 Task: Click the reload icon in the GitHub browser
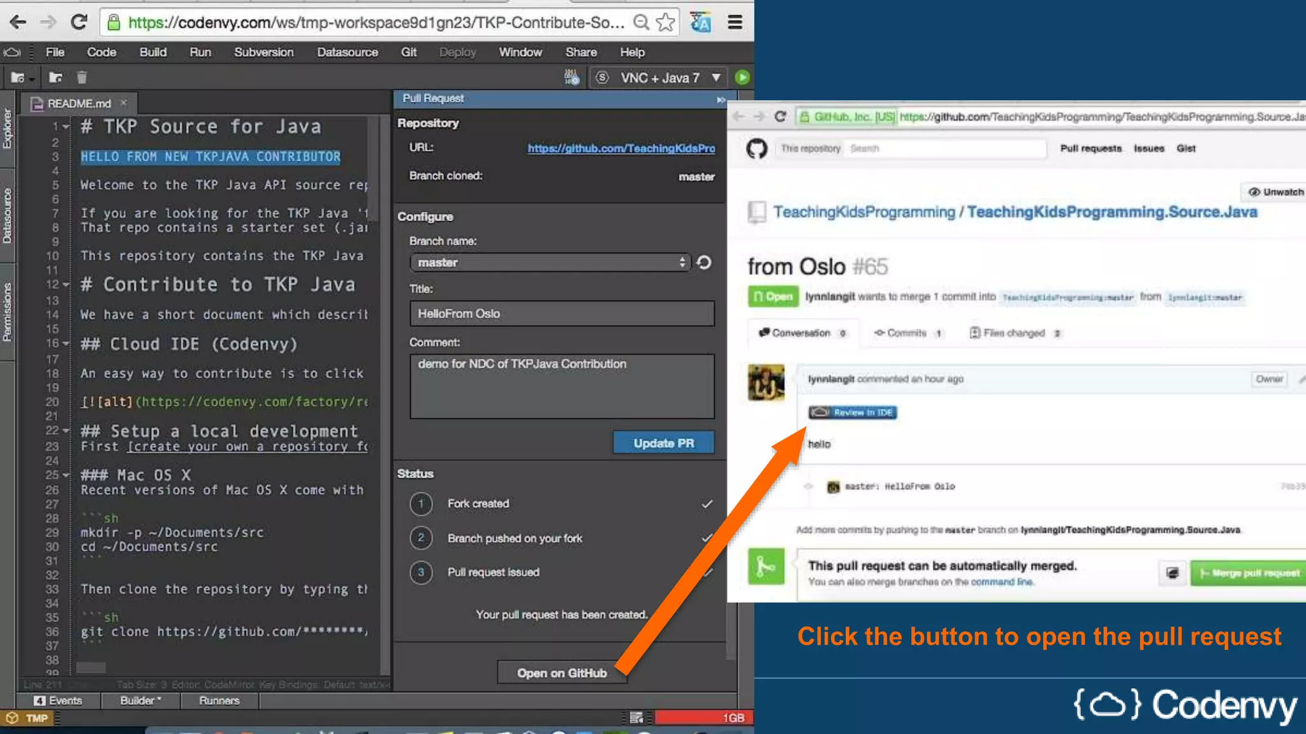780,117
